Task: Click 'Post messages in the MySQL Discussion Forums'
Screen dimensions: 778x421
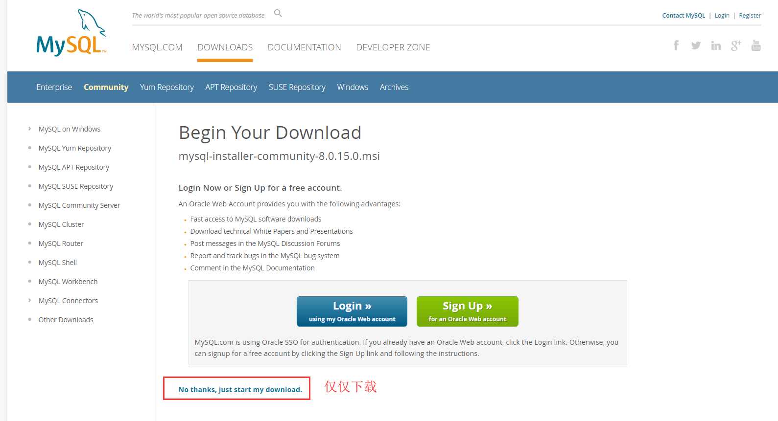Action: click(x=265, y=244)
